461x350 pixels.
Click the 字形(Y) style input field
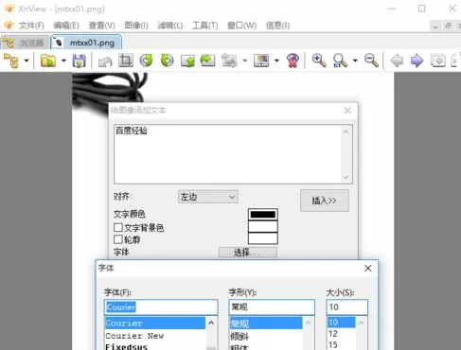[272, 307]
